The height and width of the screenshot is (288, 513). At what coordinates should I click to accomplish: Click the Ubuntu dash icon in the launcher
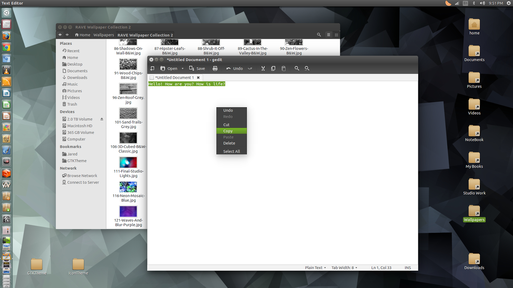(6, 13)
